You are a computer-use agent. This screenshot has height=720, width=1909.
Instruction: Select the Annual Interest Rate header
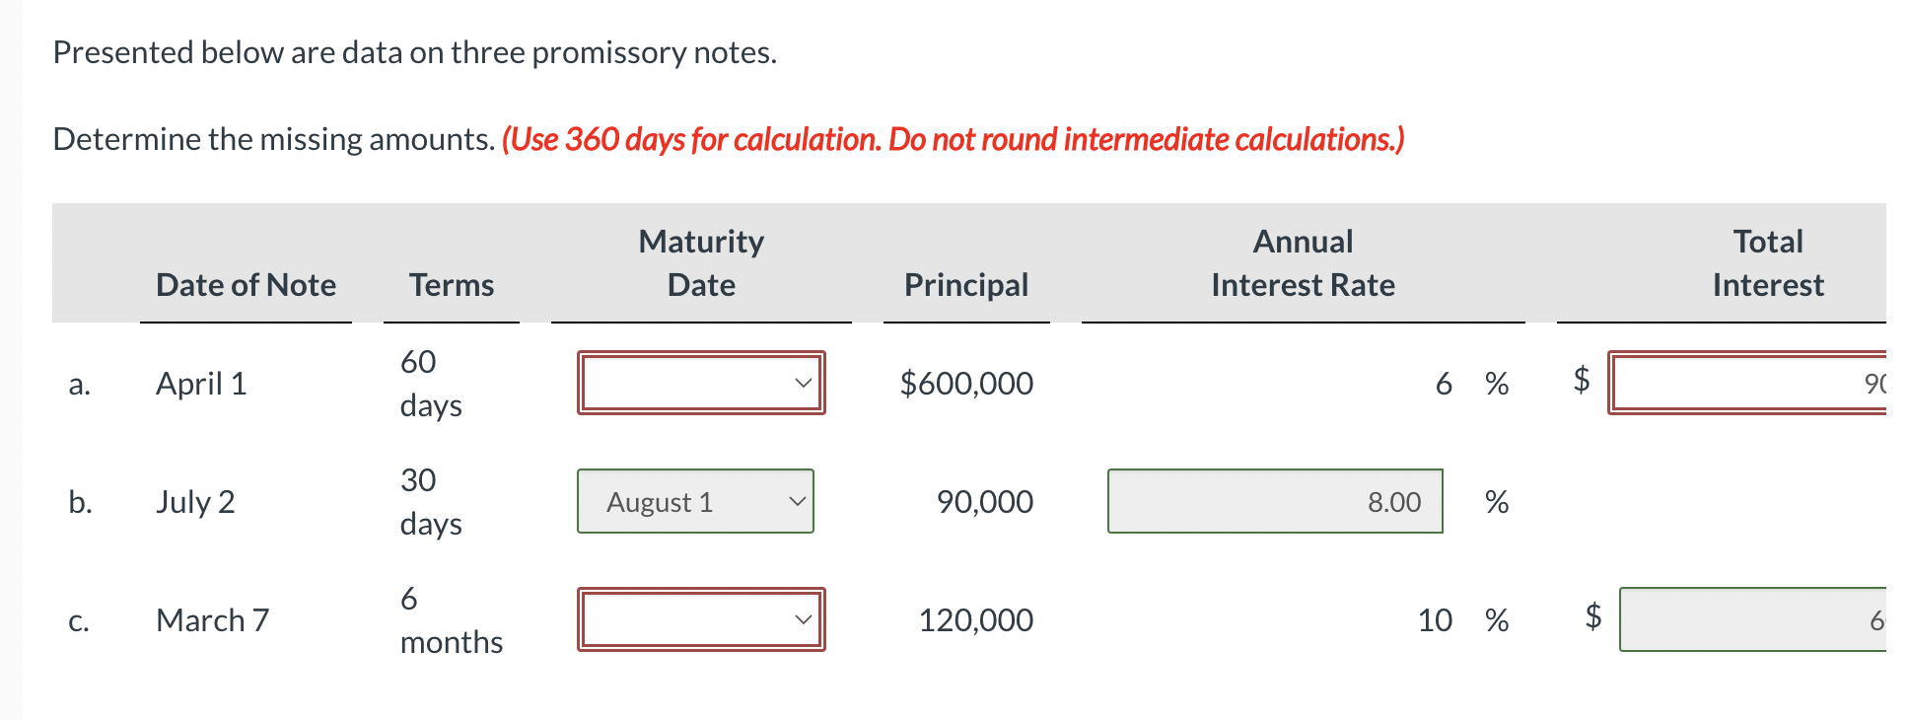(1303, 262)
